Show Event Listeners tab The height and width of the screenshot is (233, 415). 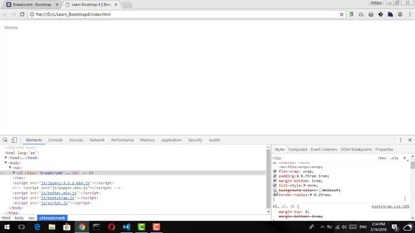[324, 150]
